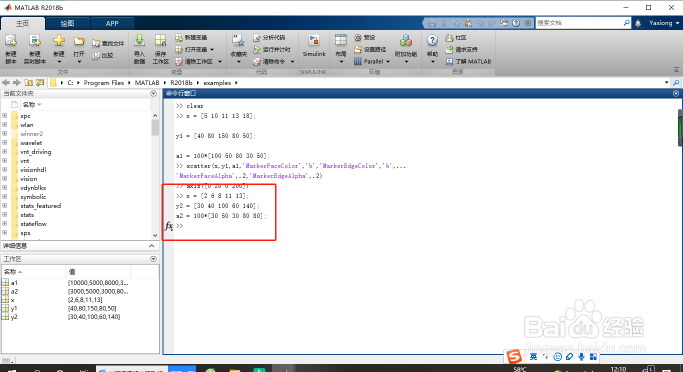Open the Current Folder panel actions menu
Screen dimensions: 683x372
tap(153, 93)
